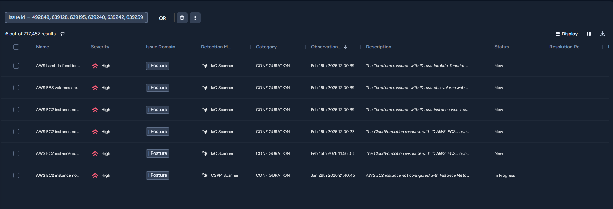The height and width of the screenshot is (209, 613).
Task: Click the OR operator
Action: coord(163,18)
